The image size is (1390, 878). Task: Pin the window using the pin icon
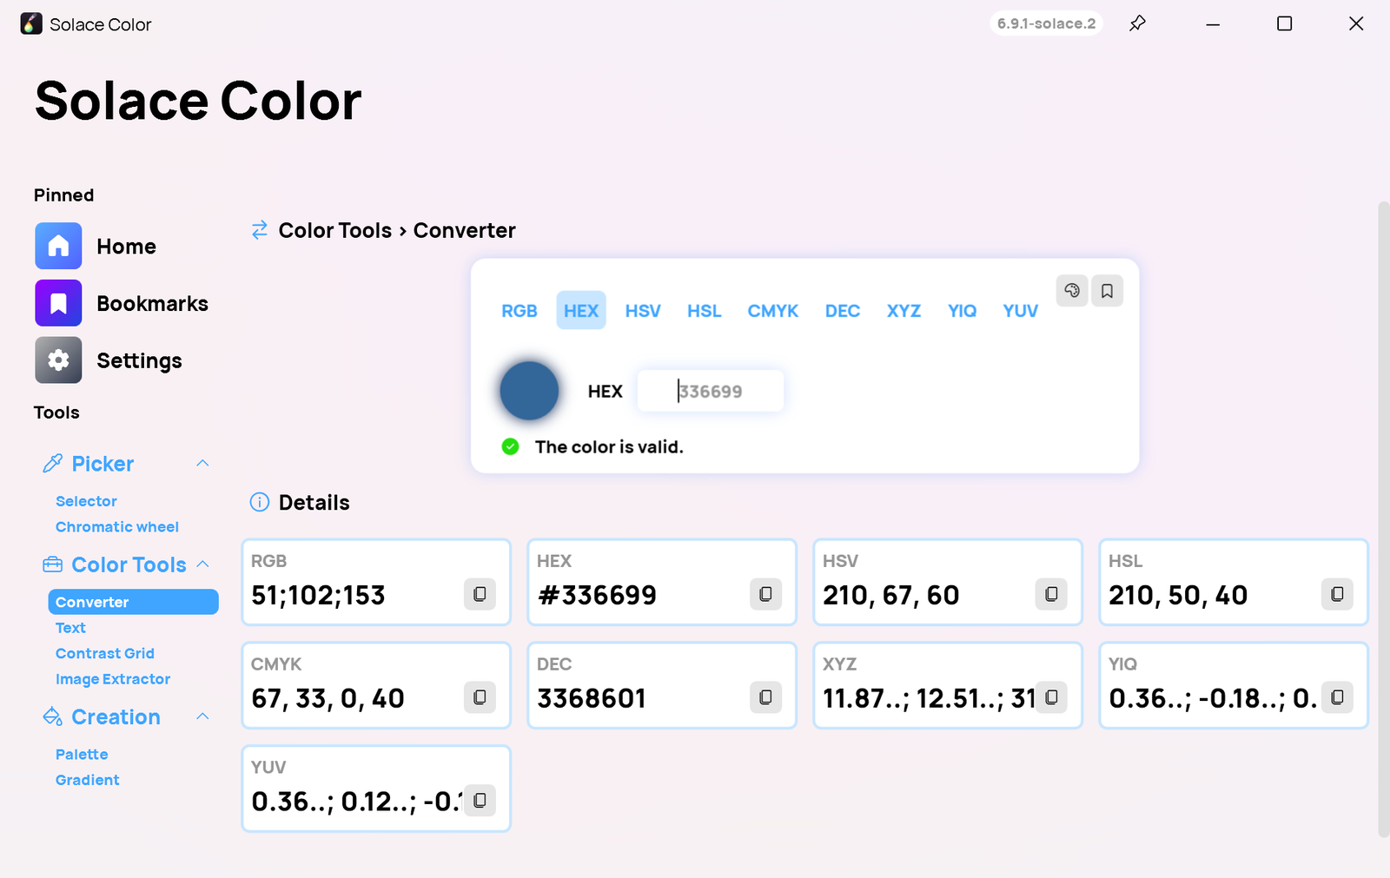point(1137,23)
